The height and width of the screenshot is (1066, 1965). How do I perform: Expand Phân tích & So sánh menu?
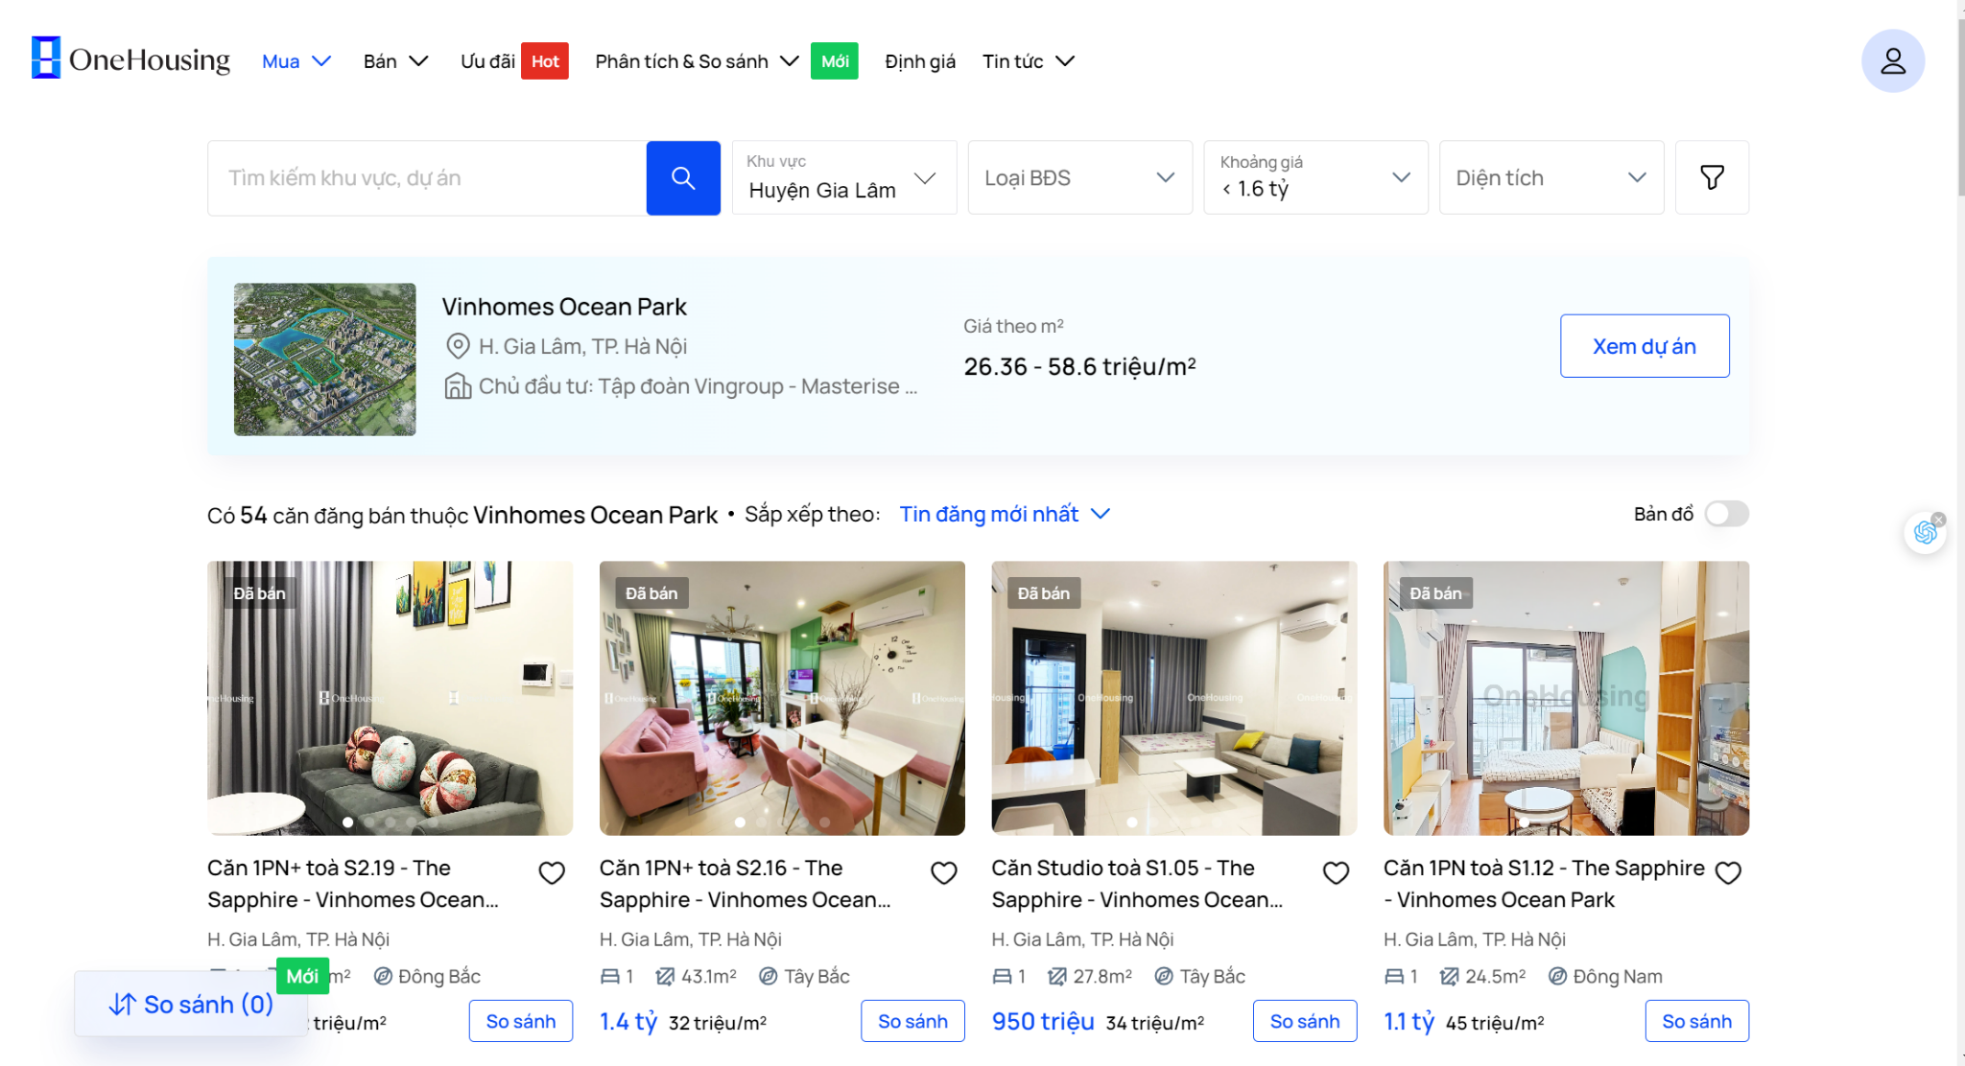(697, 61)
